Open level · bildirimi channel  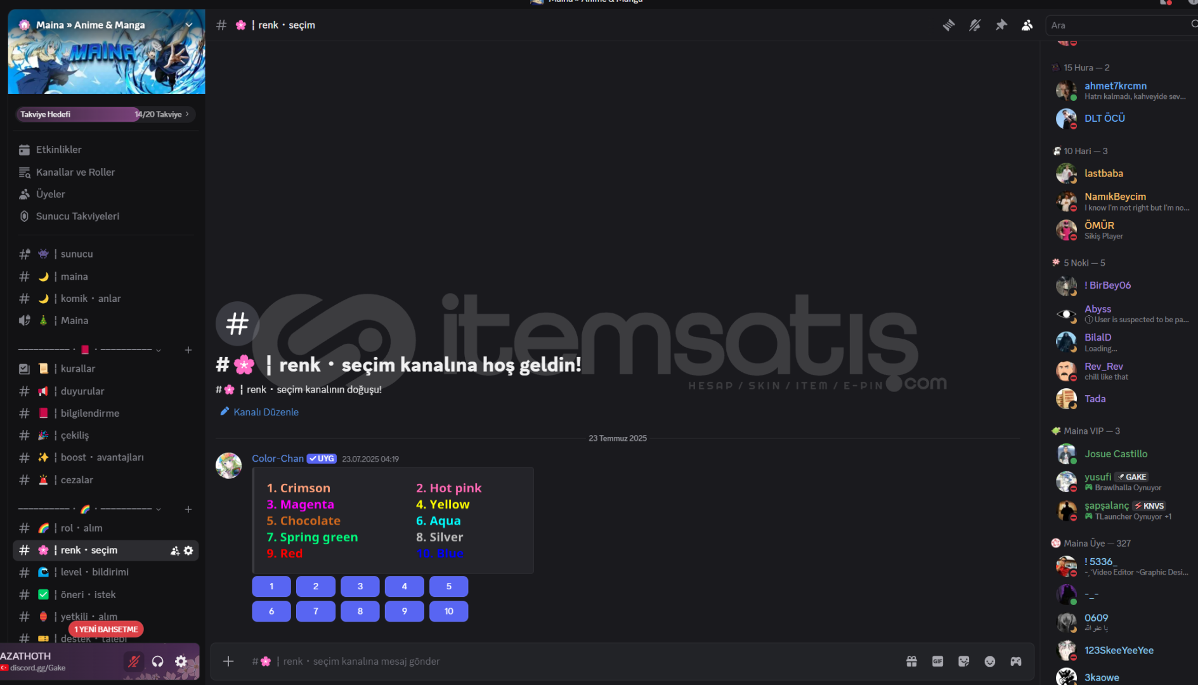click(106, 572)
